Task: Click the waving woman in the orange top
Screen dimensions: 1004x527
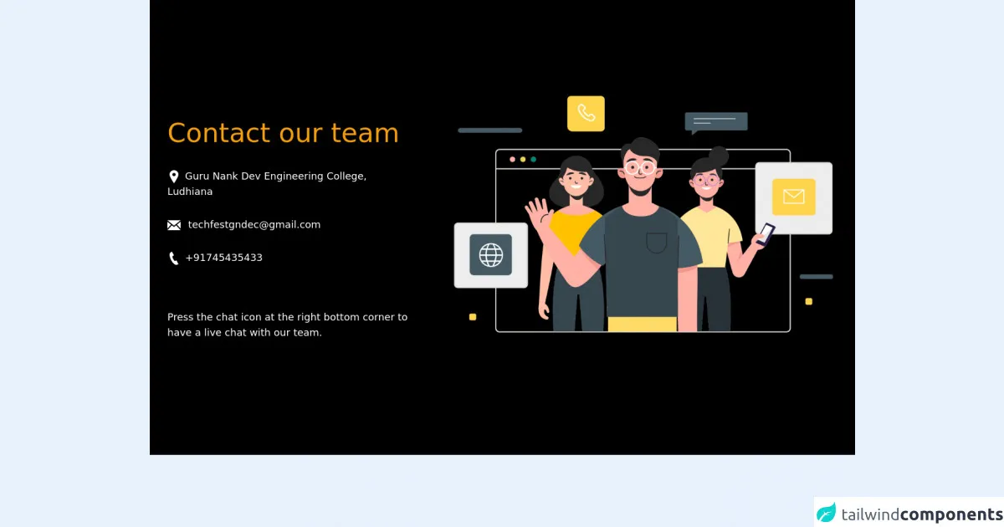Action: pos(571,234)
